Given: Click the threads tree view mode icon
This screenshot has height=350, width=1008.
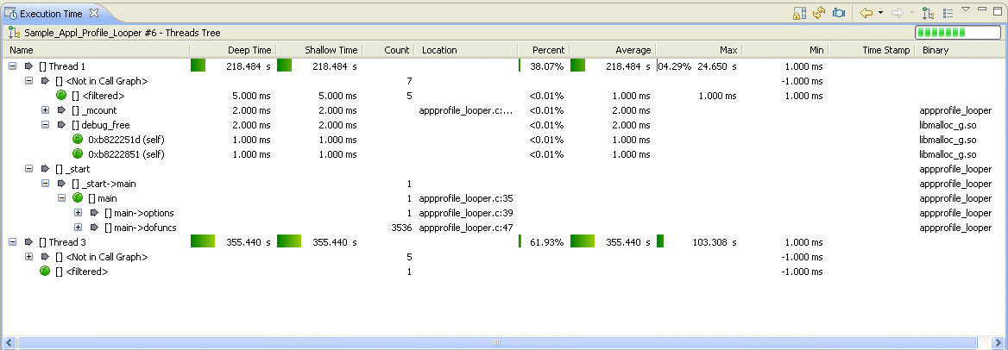Looking at the screenshot, I should [928, 13].
